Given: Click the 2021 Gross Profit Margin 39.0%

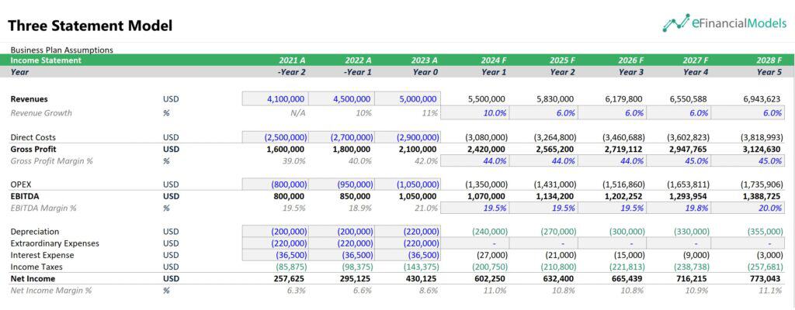Looking at the screenshot, I should coord(296,161).
